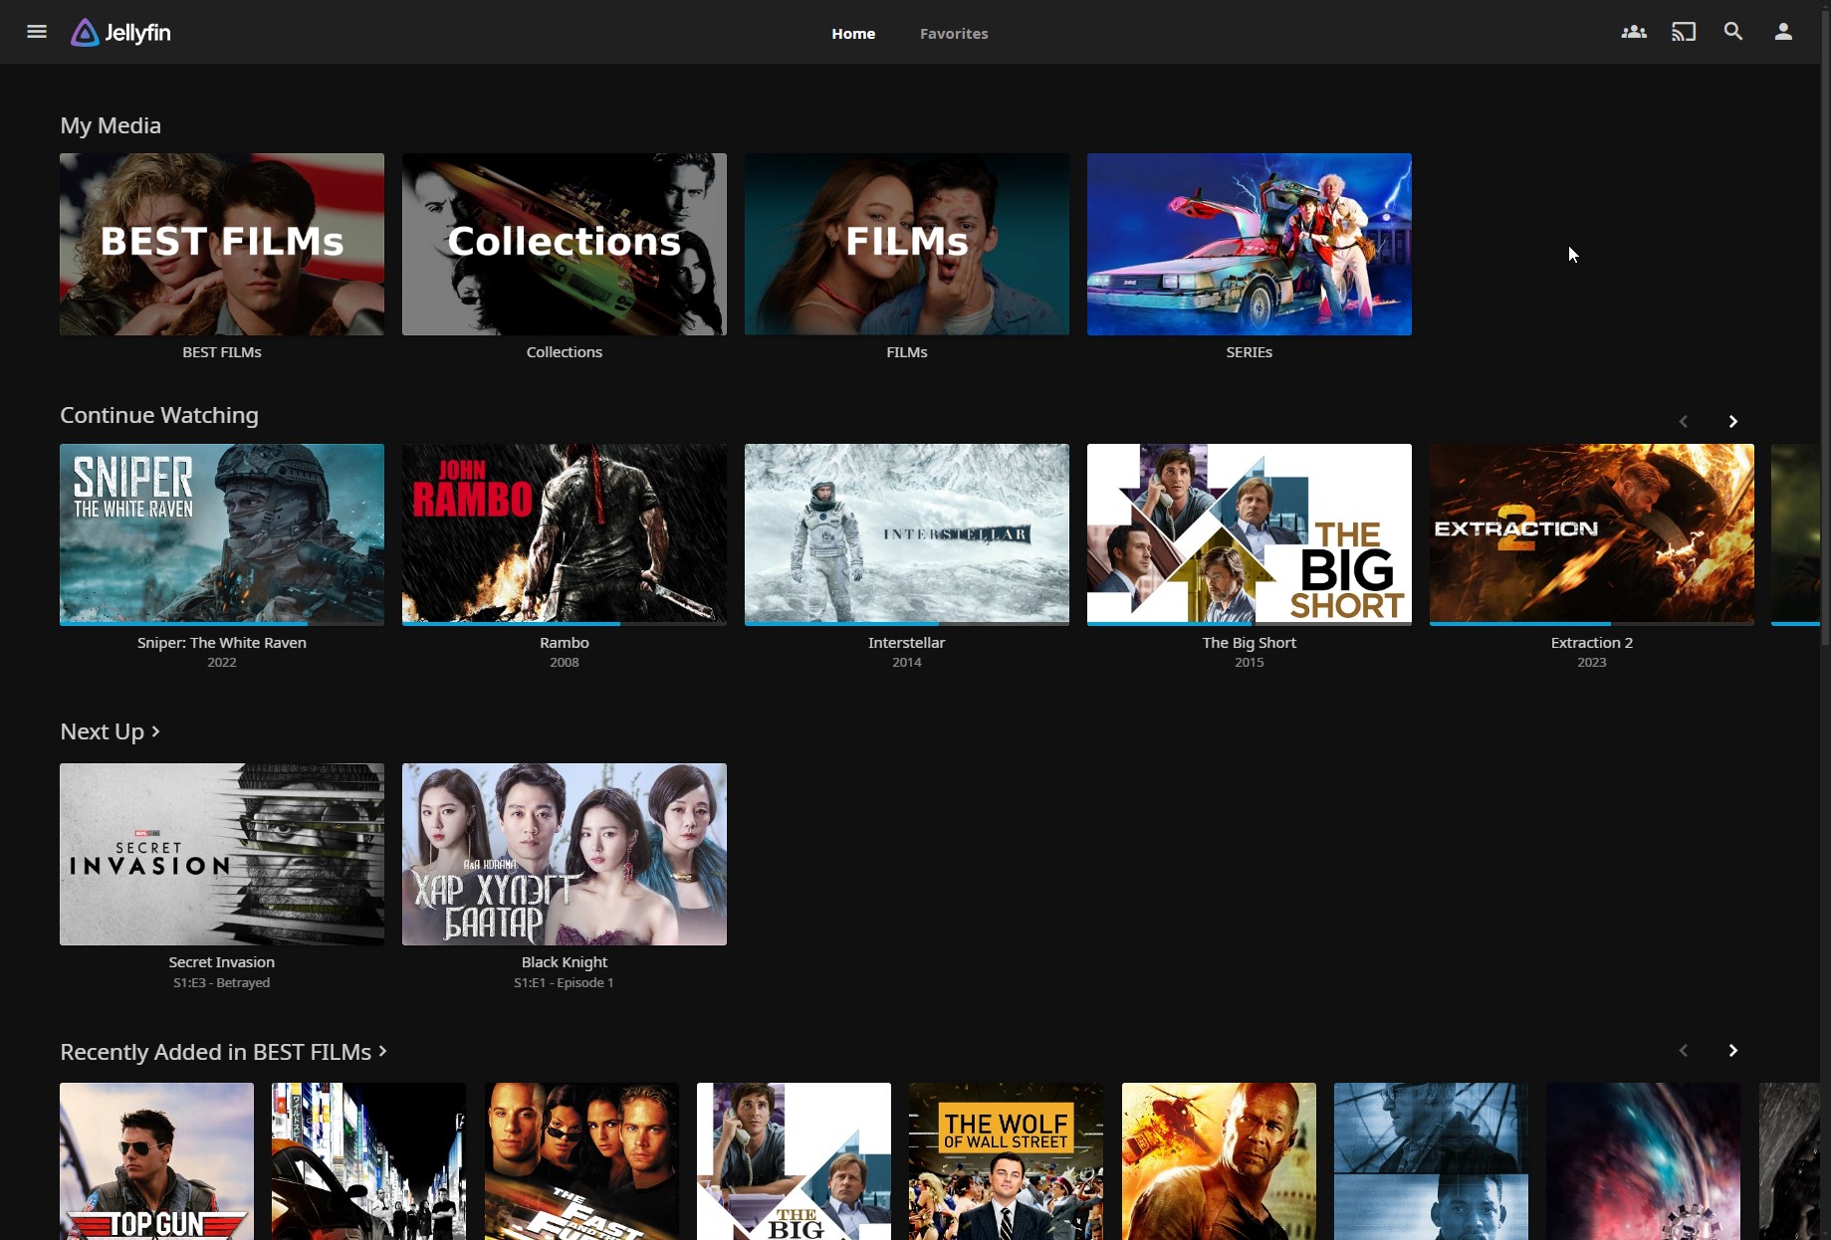The height and width of the screenshot is (1240, 1831).
Task: Click the Extraction 2 title text
Action: coord(1592,643)
